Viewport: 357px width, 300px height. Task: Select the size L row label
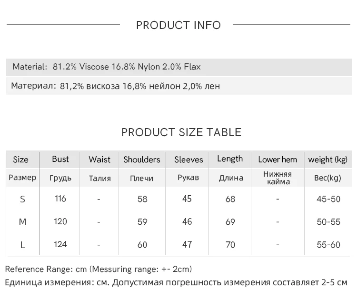pyautogui.click(x=22, y=245)
